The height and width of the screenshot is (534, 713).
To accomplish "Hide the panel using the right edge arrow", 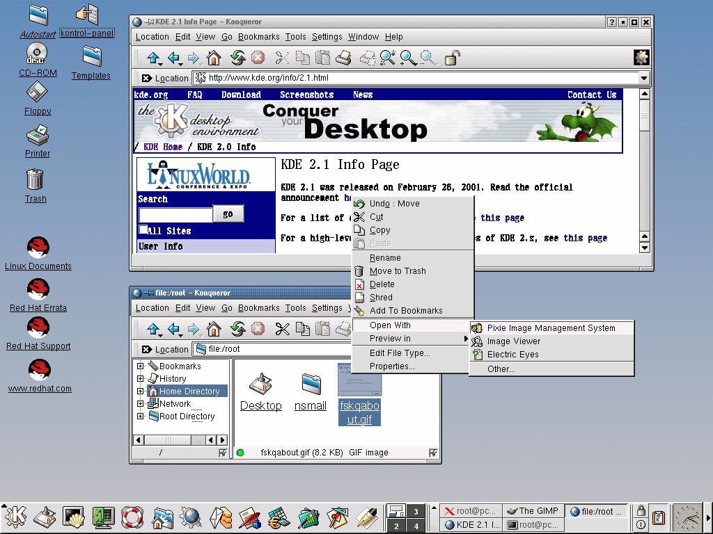I will pyautogui.click(x=708, y=517).
